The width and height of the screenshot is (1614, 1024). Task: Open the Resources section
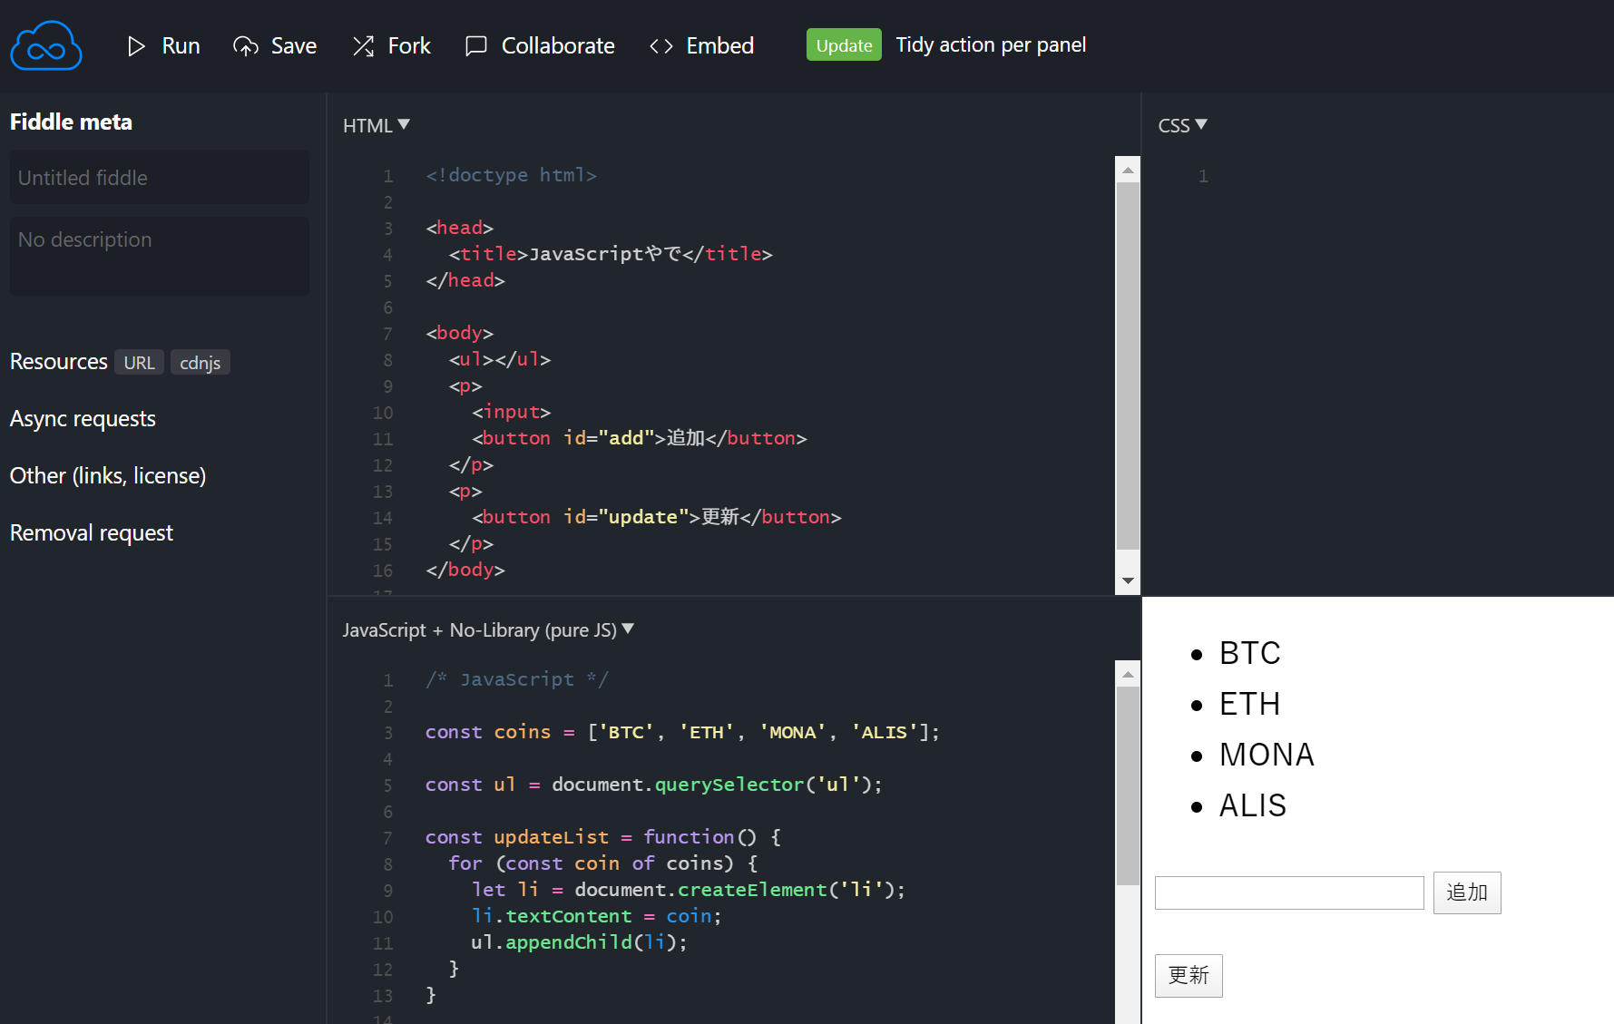[x=59, y=362]
